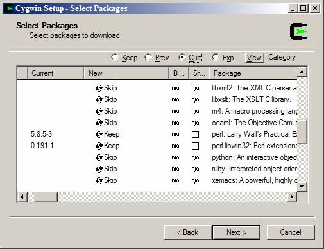Cycle the perl-libwin32 package Keep icon
This screenshot has width=324, height=249.
pos(99,146)
